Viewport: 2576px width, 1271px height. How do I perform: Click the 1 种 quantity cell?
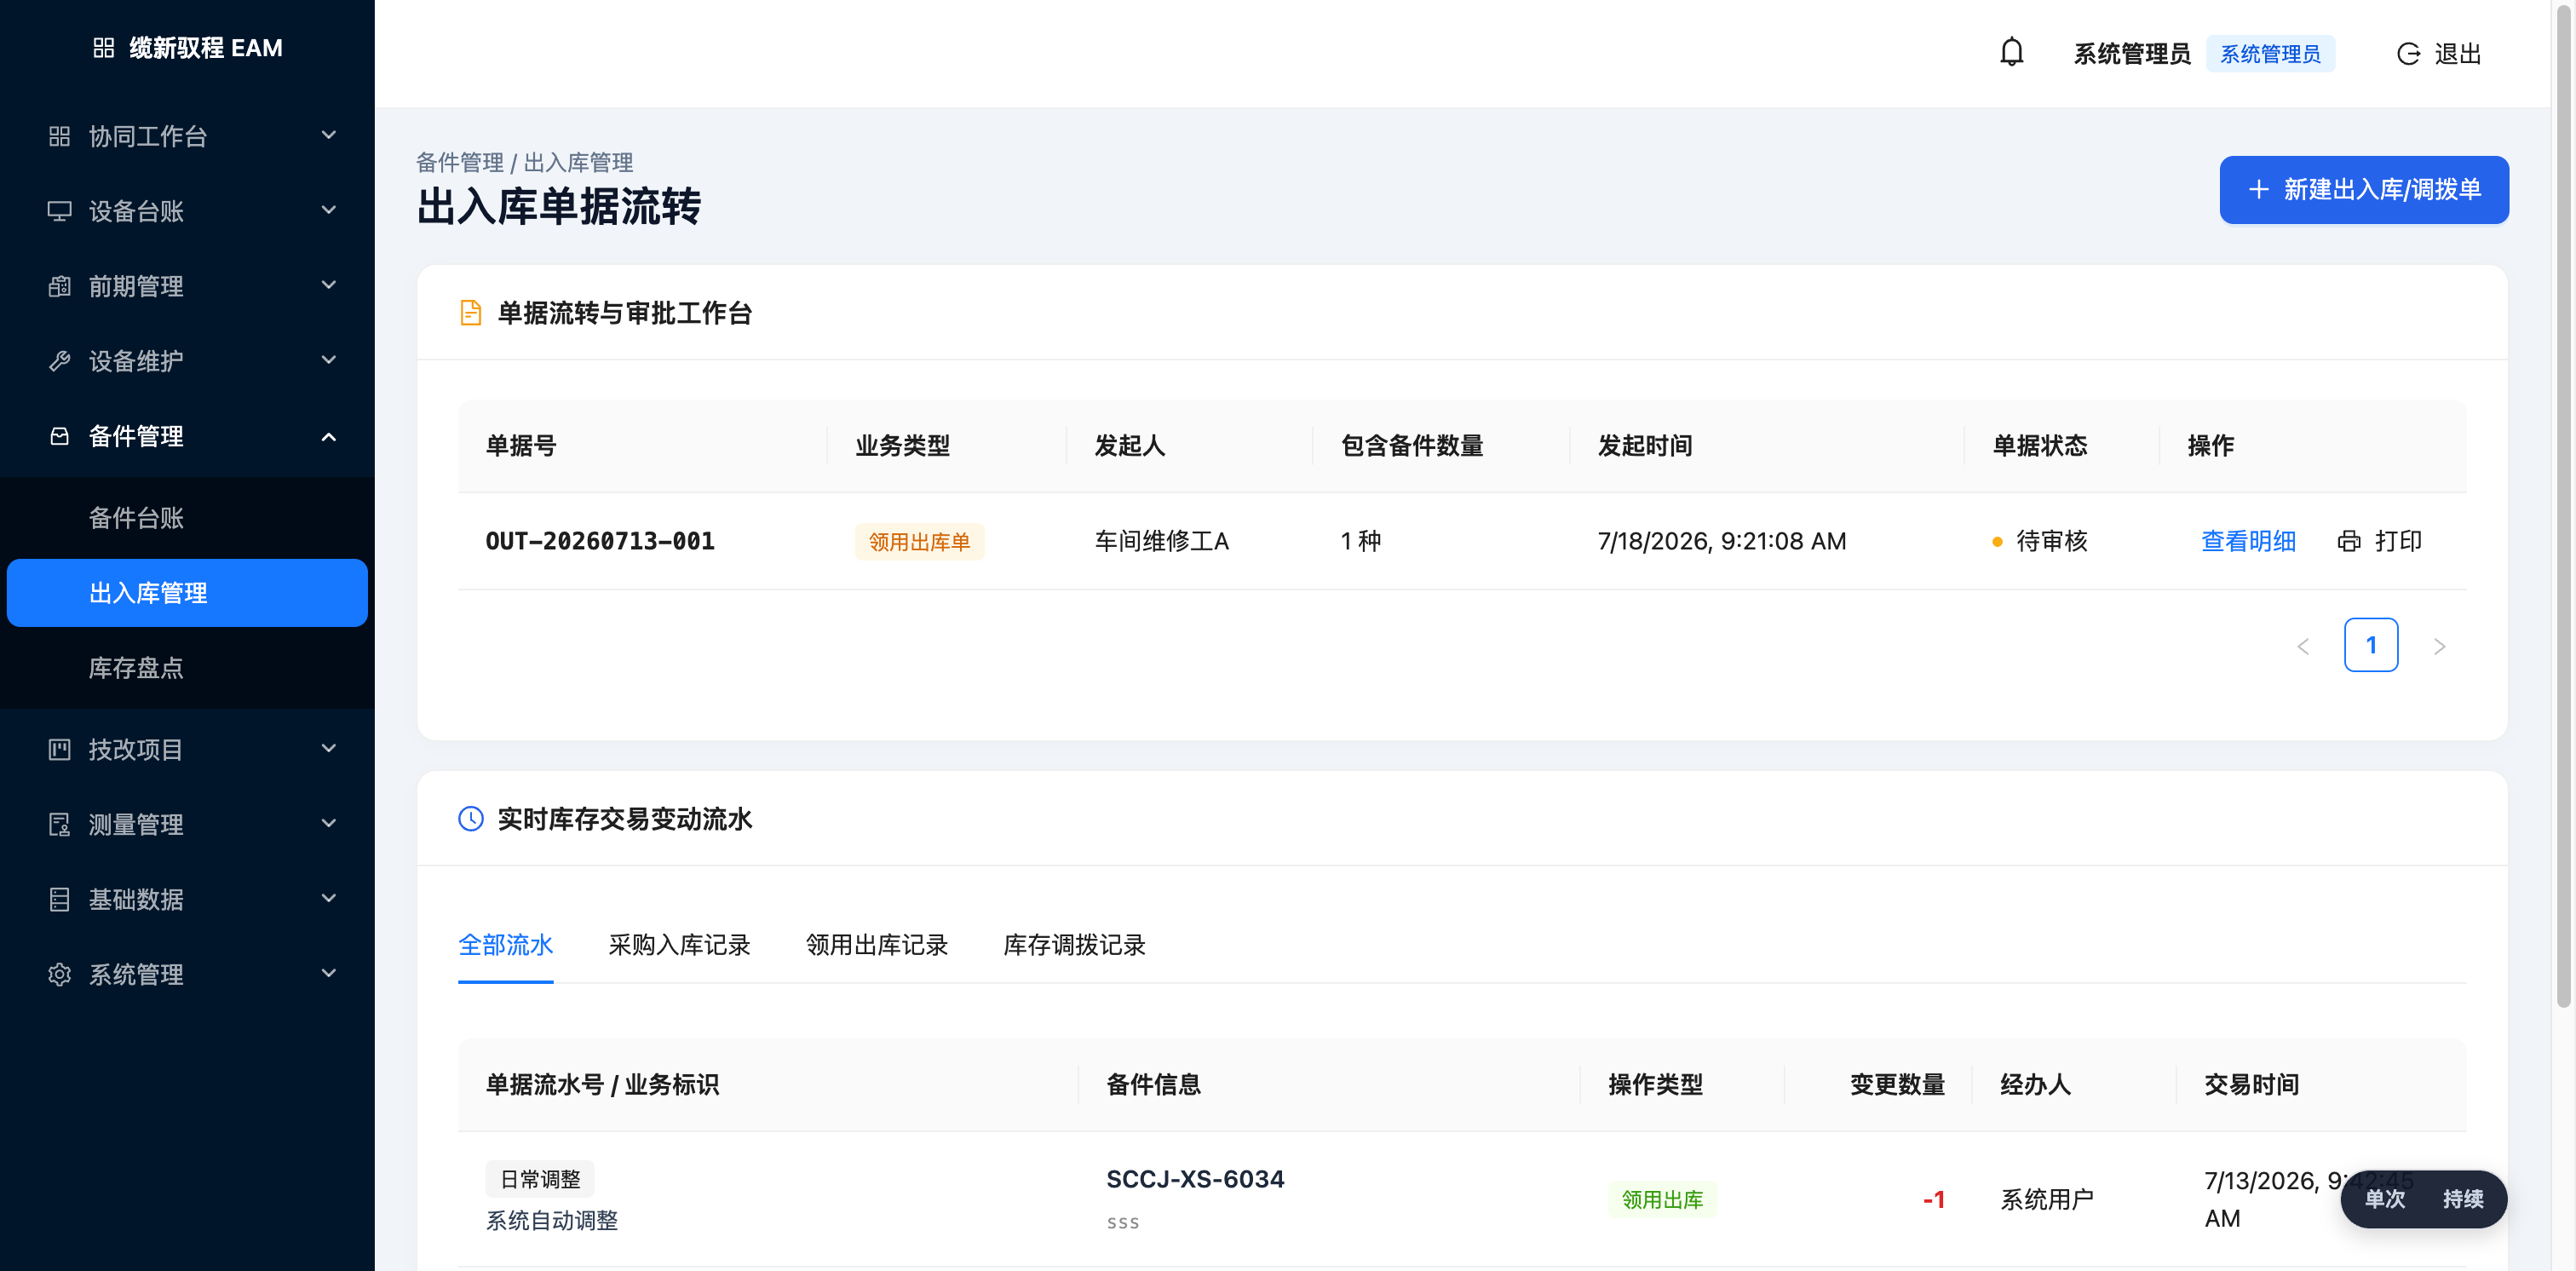[1361, 541]
